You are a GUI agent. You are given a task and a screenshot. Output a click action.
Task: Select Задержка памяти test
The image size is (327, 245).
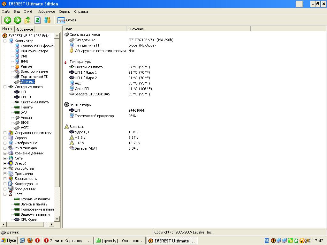[35, 215]
